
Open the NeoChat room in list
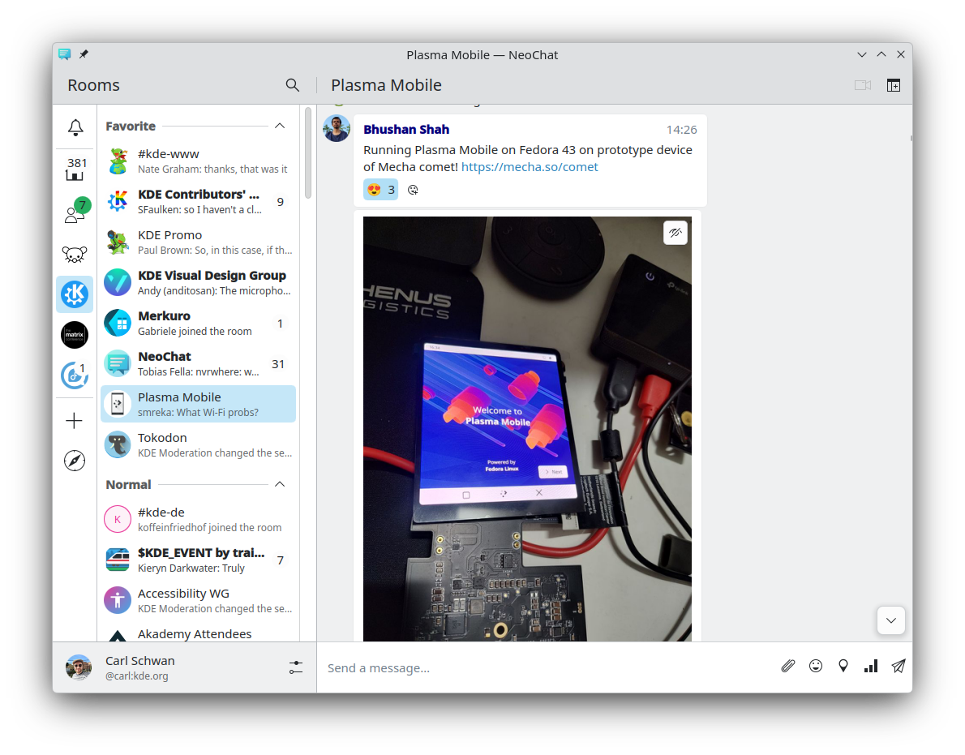tap(198, 363)
